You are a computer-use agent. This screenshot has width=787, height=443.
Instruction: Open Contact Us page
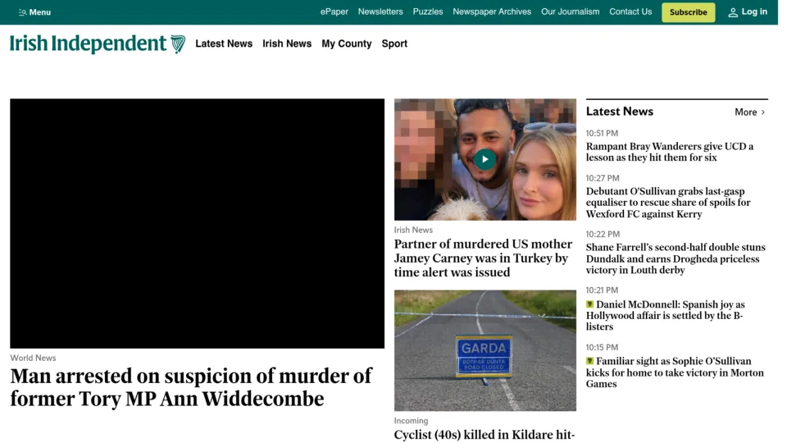[x=630, y=11]
